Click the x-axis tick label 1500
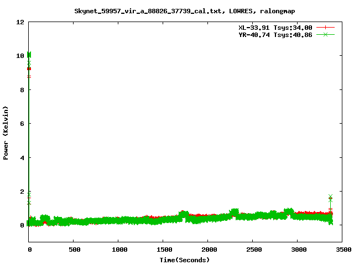 (x=164, y=250)
